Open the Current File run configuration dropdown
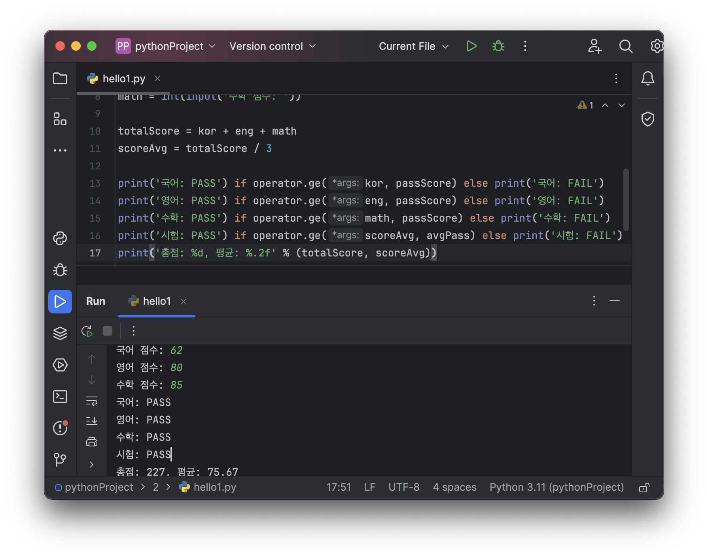708x558 pixels. 414,46
